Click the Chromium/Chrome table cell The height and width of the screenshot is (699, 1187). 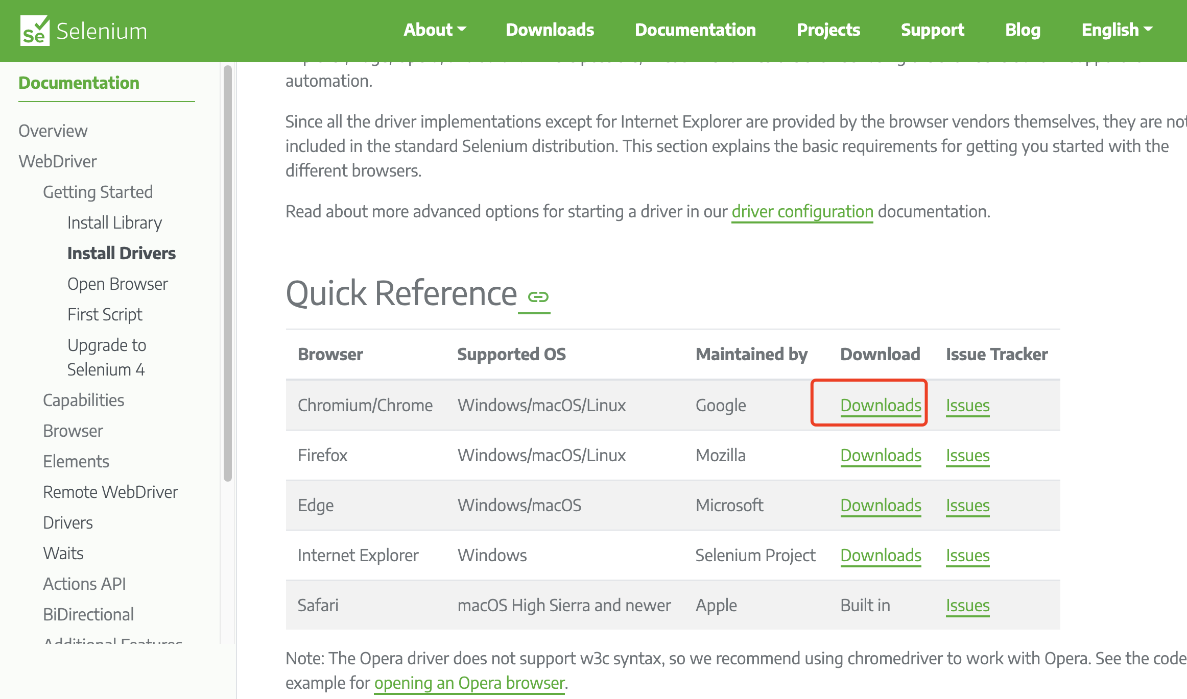pos(365,405)
